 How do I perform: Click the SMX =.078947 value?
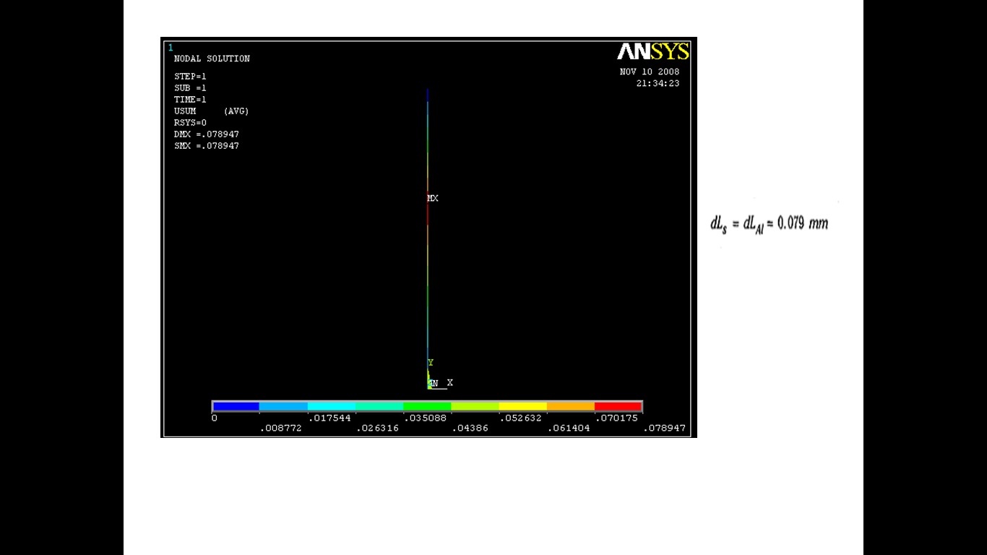207,146
